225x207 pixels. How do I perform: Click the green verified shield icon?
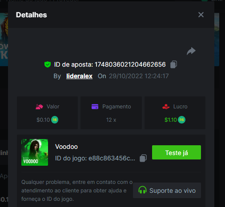tap(48, 64)
